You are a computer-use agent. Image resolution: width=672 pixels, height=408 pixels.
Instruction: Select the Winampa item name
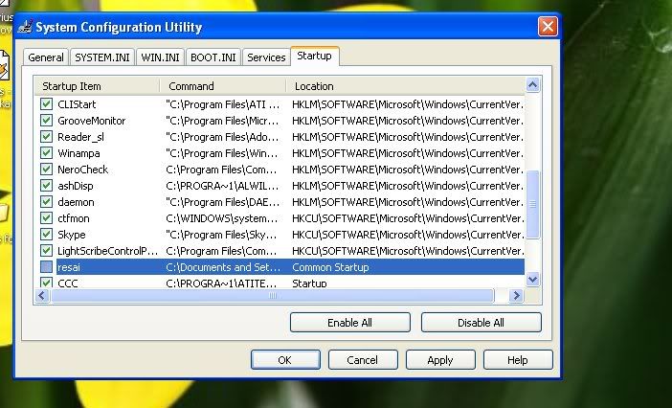coord(78,153)
